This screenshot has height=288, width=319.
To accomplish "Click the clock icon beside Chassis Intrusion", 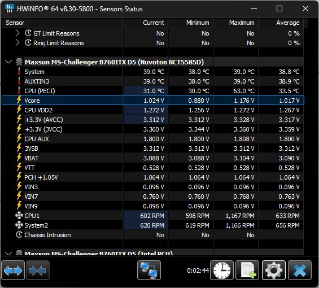I will click(19, 235).
